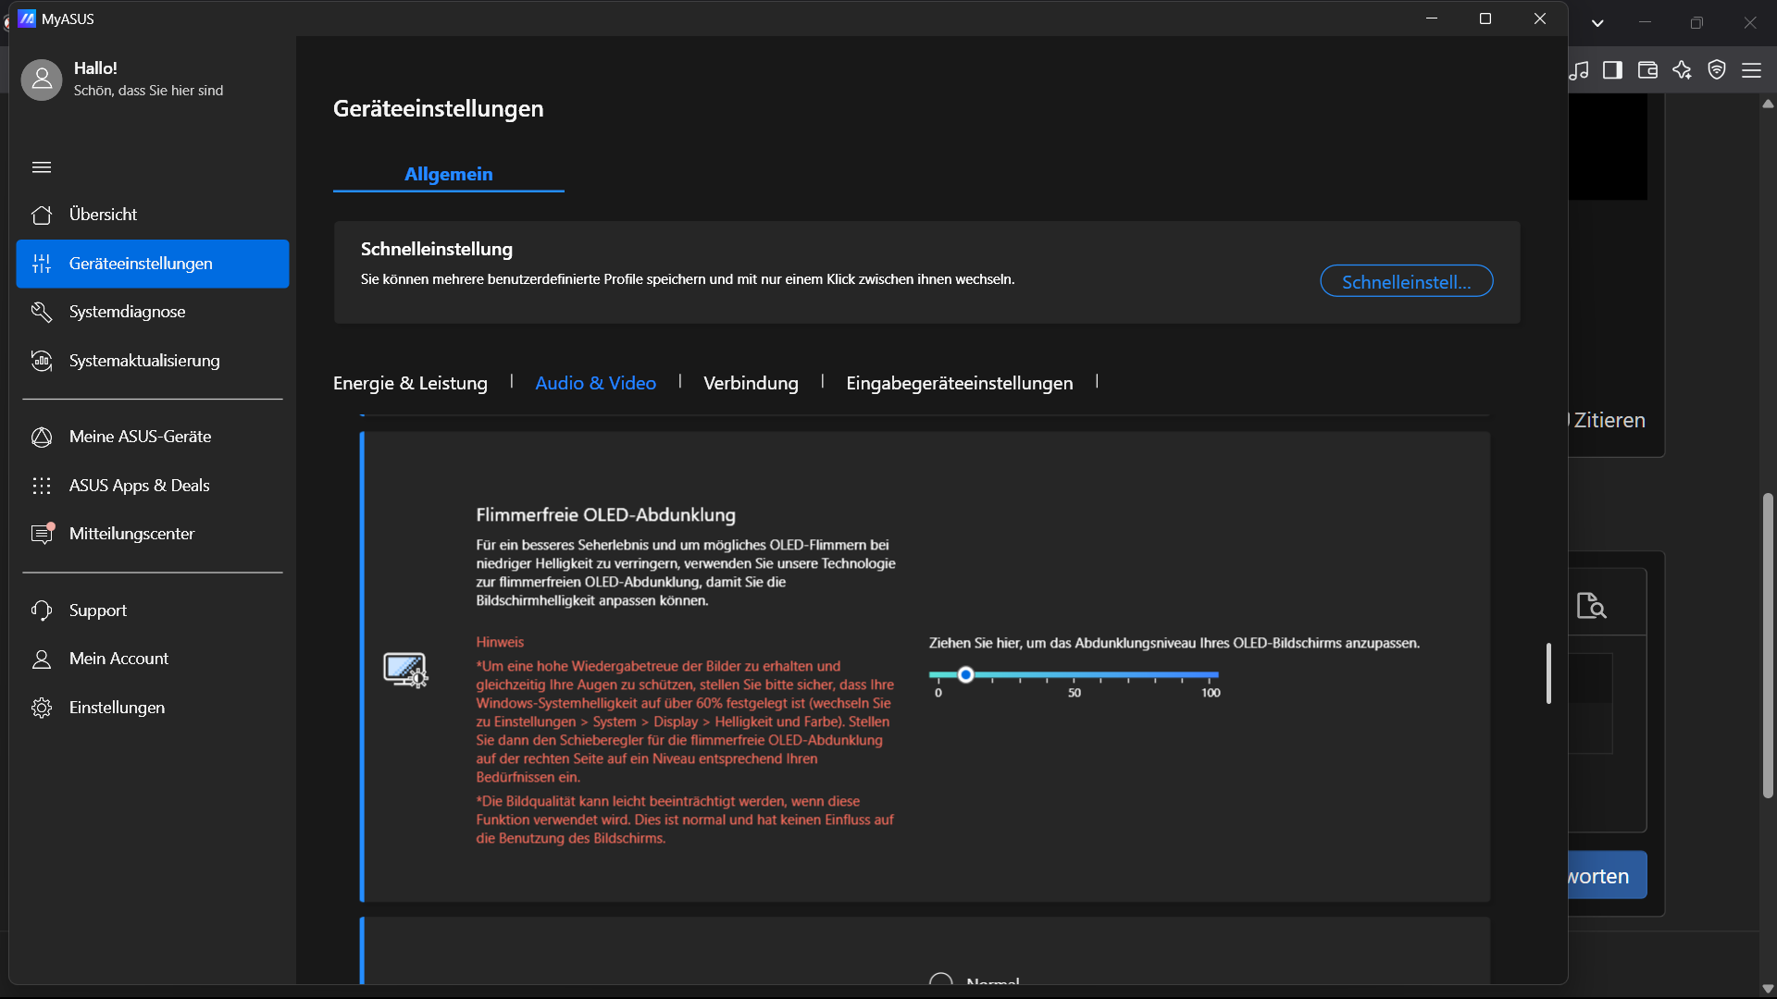The height and width of the screenshot is (999, 1777).
Task: Select the Normal radio option
Action: click(x=940, y=980)
